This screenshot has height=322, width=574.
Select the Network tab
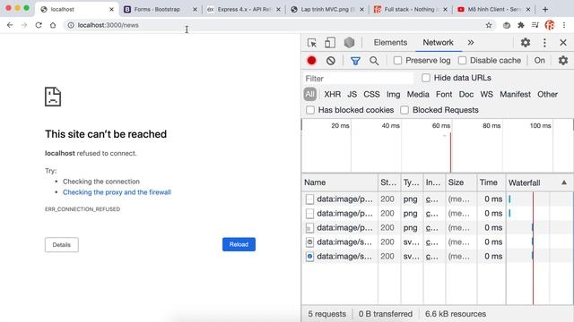click(x=438, y=43)
